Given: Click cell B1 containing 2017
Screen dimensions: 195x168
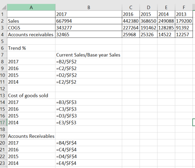Looking at the screenshot, I should (x=89, y=14).
